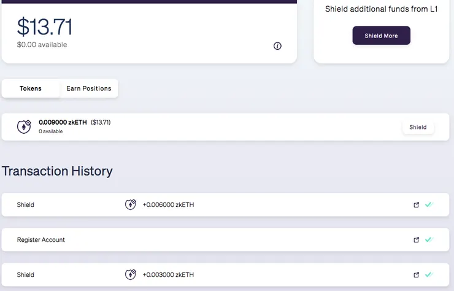This screenshot has height=291, width=454.
Task: Click the +0.003000 zkETH transaction amount
Action: pyautogui.click(x=168, y=274)
